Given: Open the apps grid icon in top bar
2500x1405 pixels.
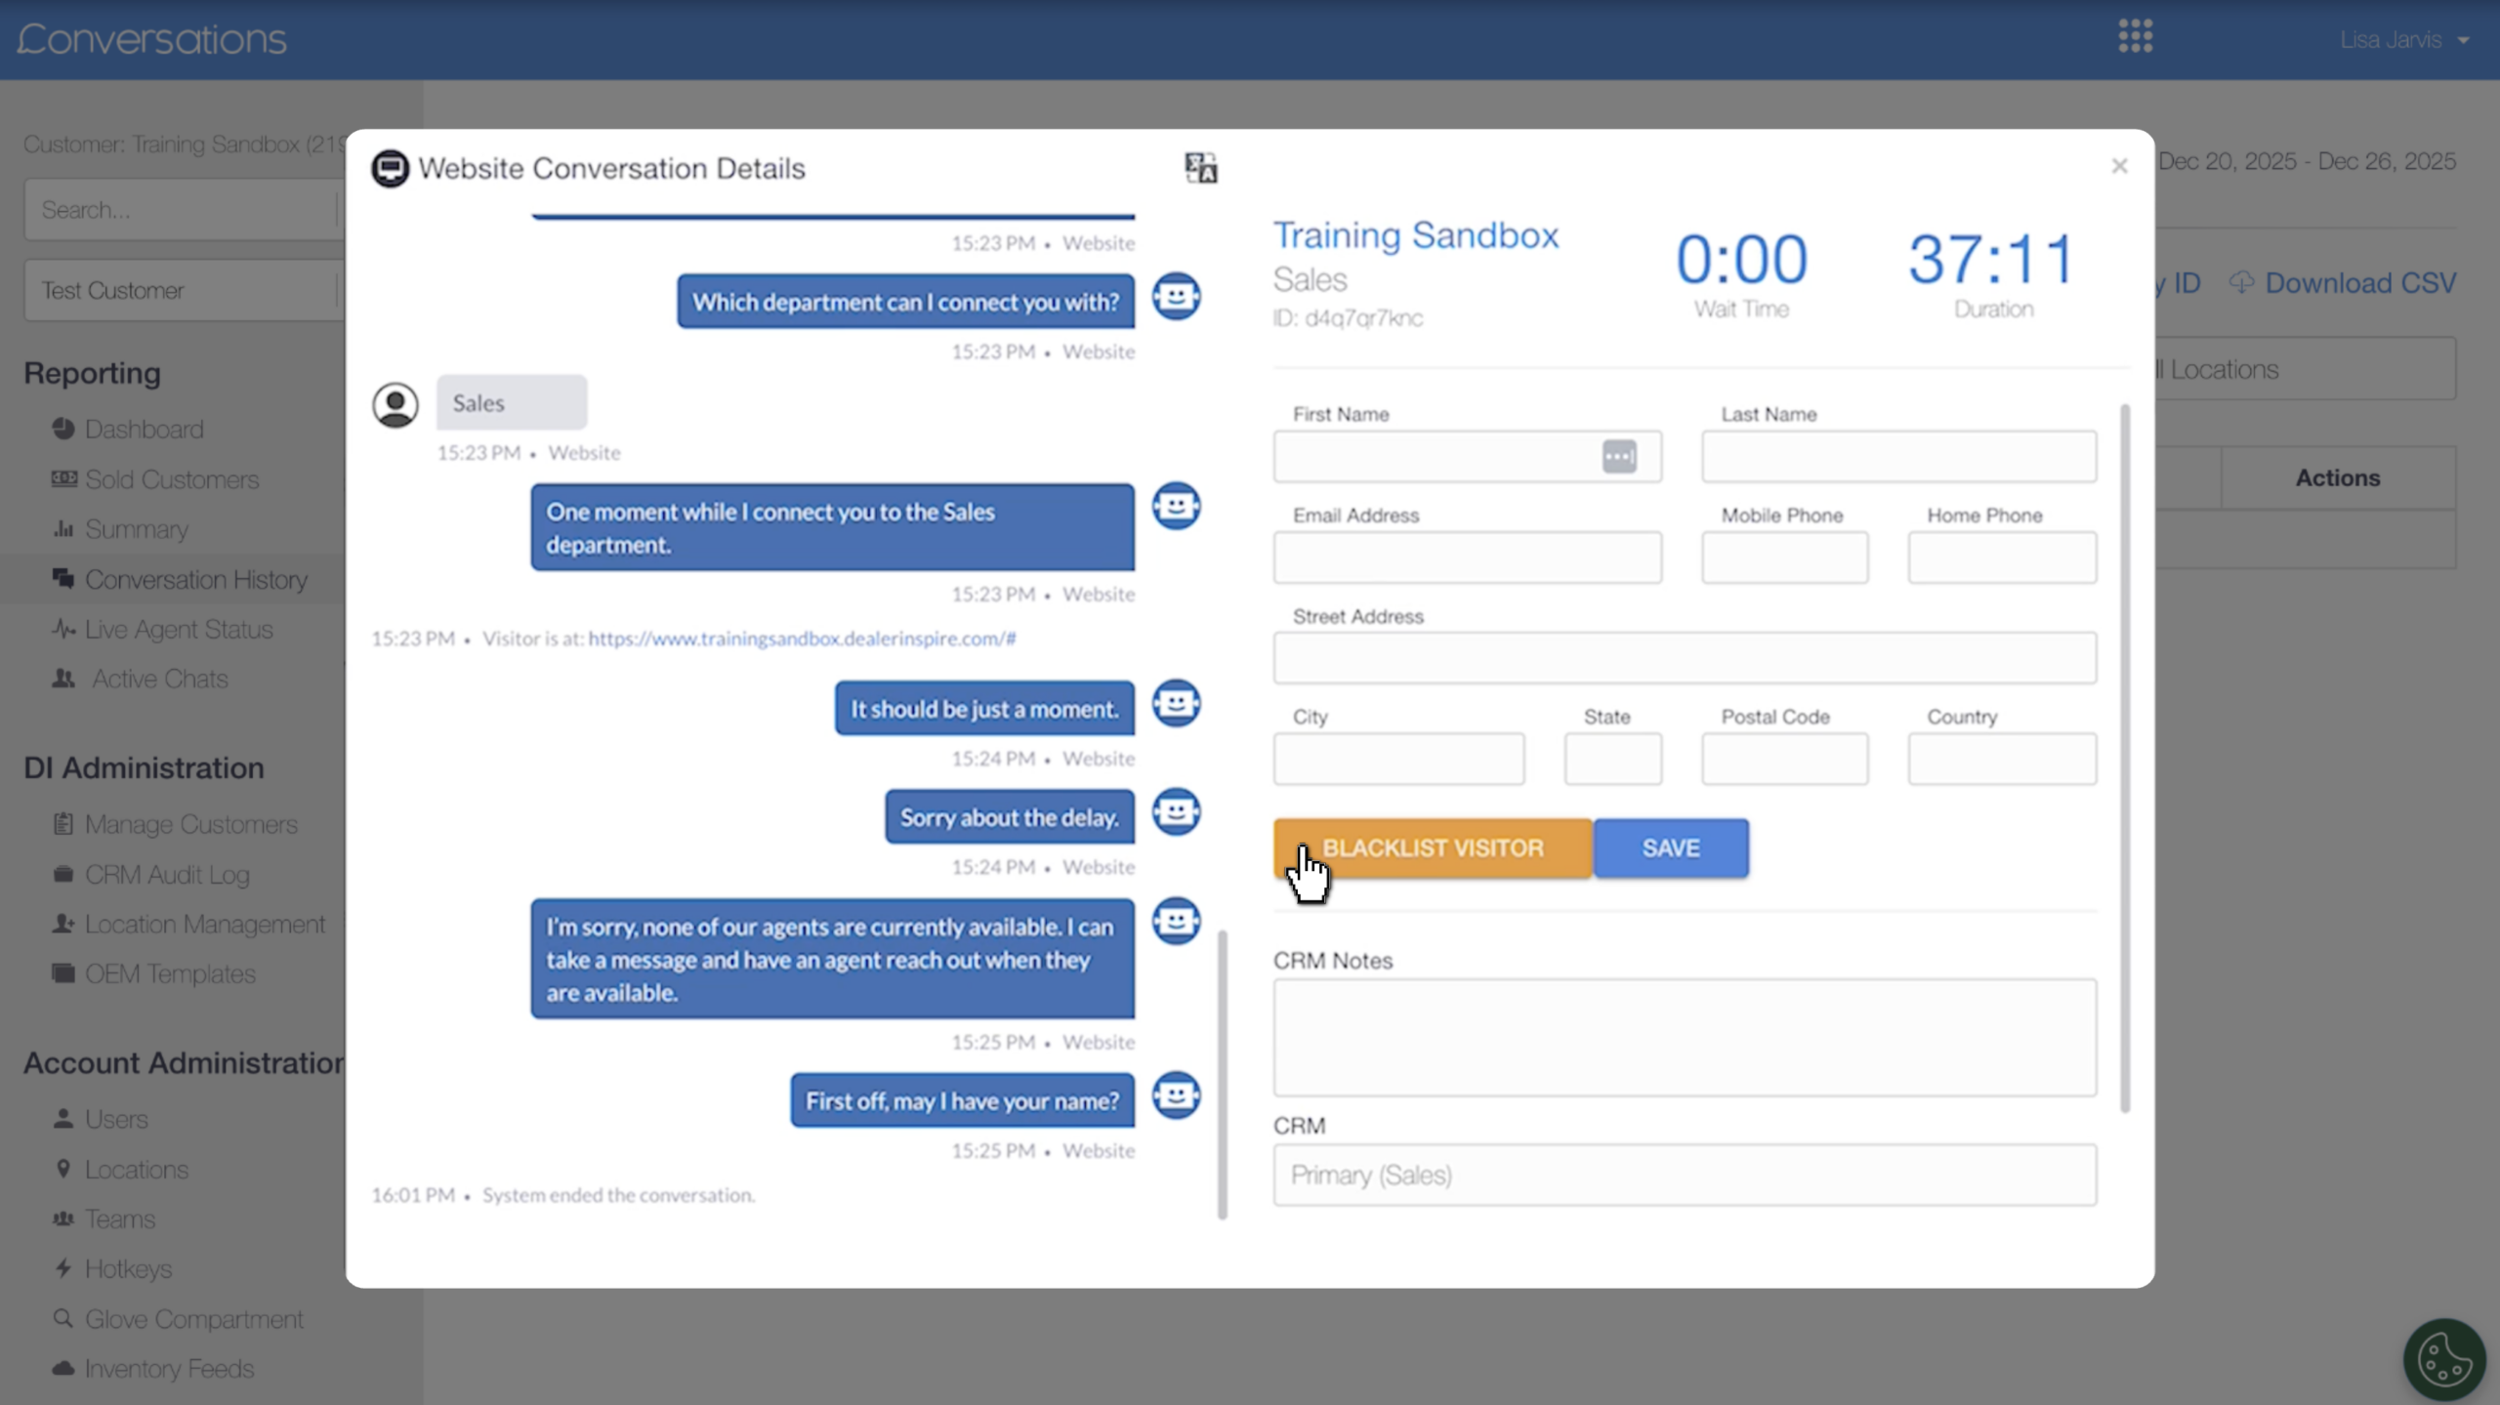Looking at the screenshot, I should tap(2136, 36).
